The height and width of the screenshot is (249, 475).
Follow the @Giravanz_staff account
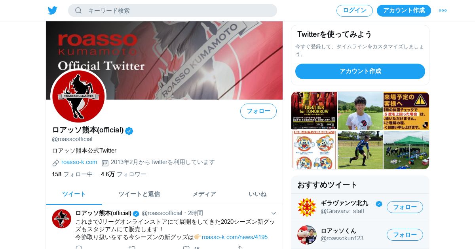click(405, 207)
